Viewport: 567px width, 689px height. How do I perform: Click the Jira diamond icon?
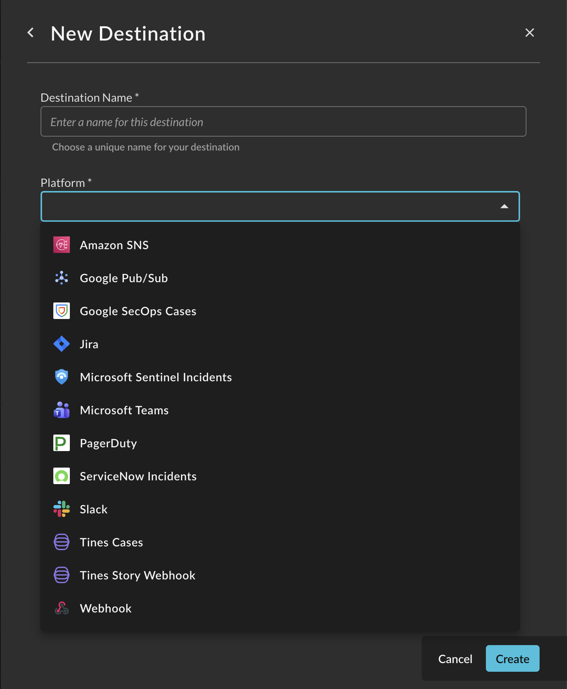(x=62, y=344)
